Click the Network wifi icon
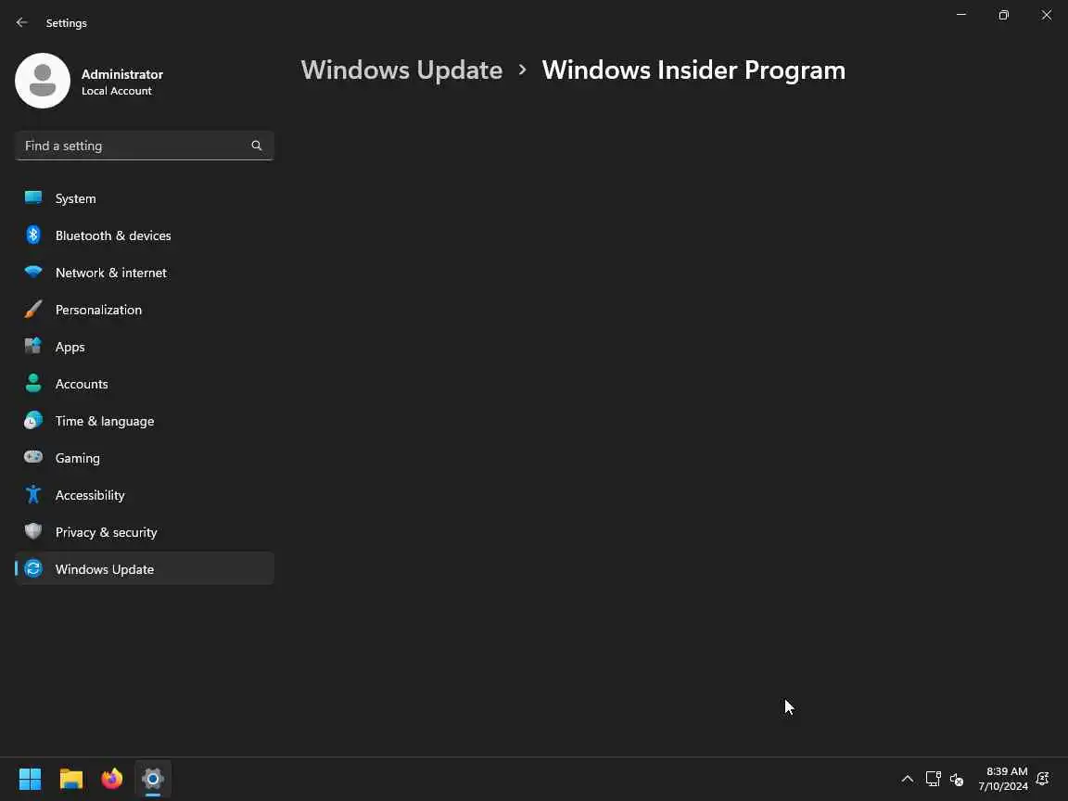1068x801 pixels. coord(32,272)
